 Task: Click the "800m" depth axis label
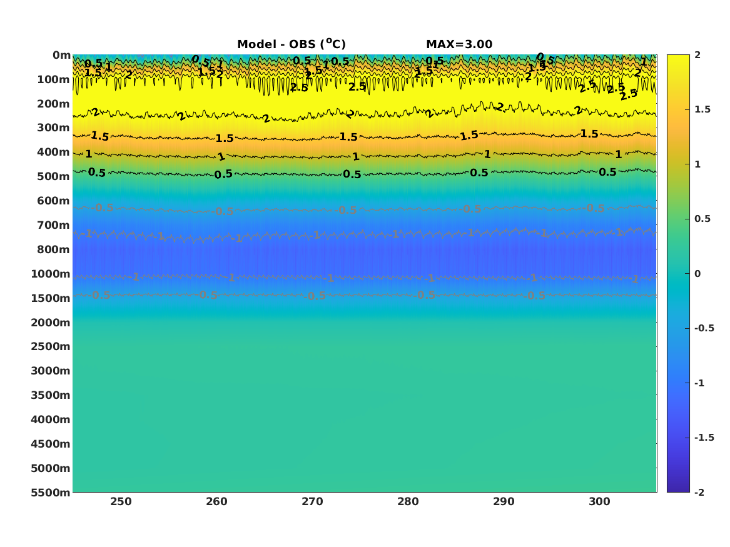tap(54, 249)
